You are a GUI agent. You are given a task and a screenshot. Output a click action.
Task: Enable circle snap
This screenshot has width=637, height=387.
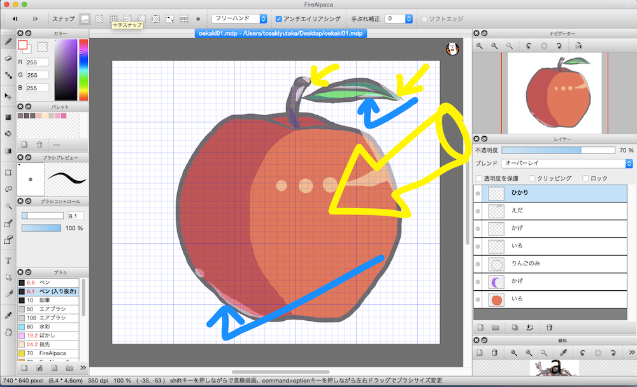(155, 19)
